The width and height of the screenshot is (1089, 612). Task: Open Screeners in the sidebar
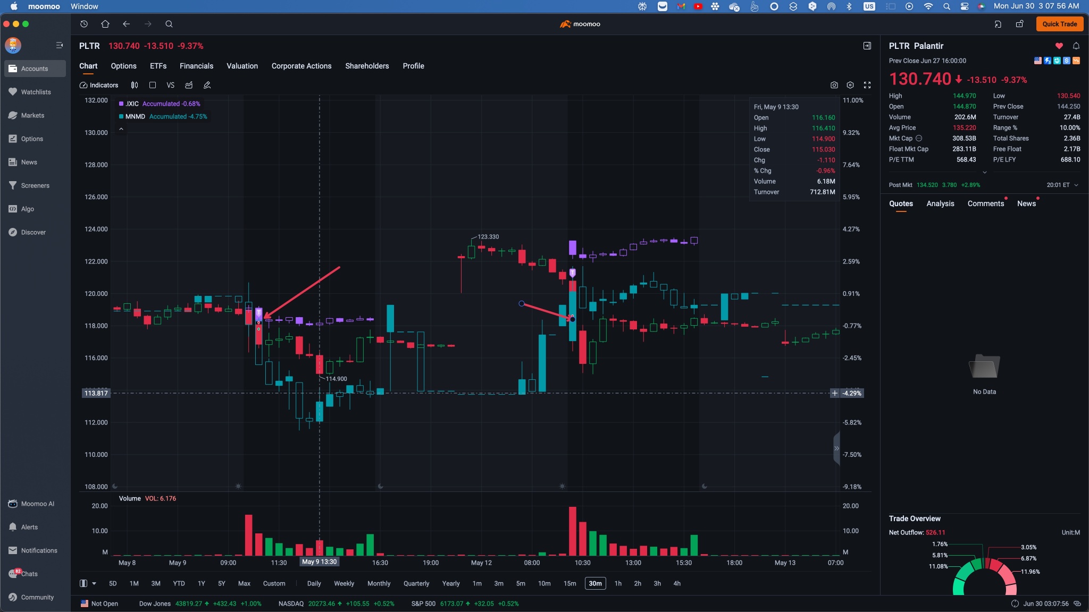[x=35, y=185]
